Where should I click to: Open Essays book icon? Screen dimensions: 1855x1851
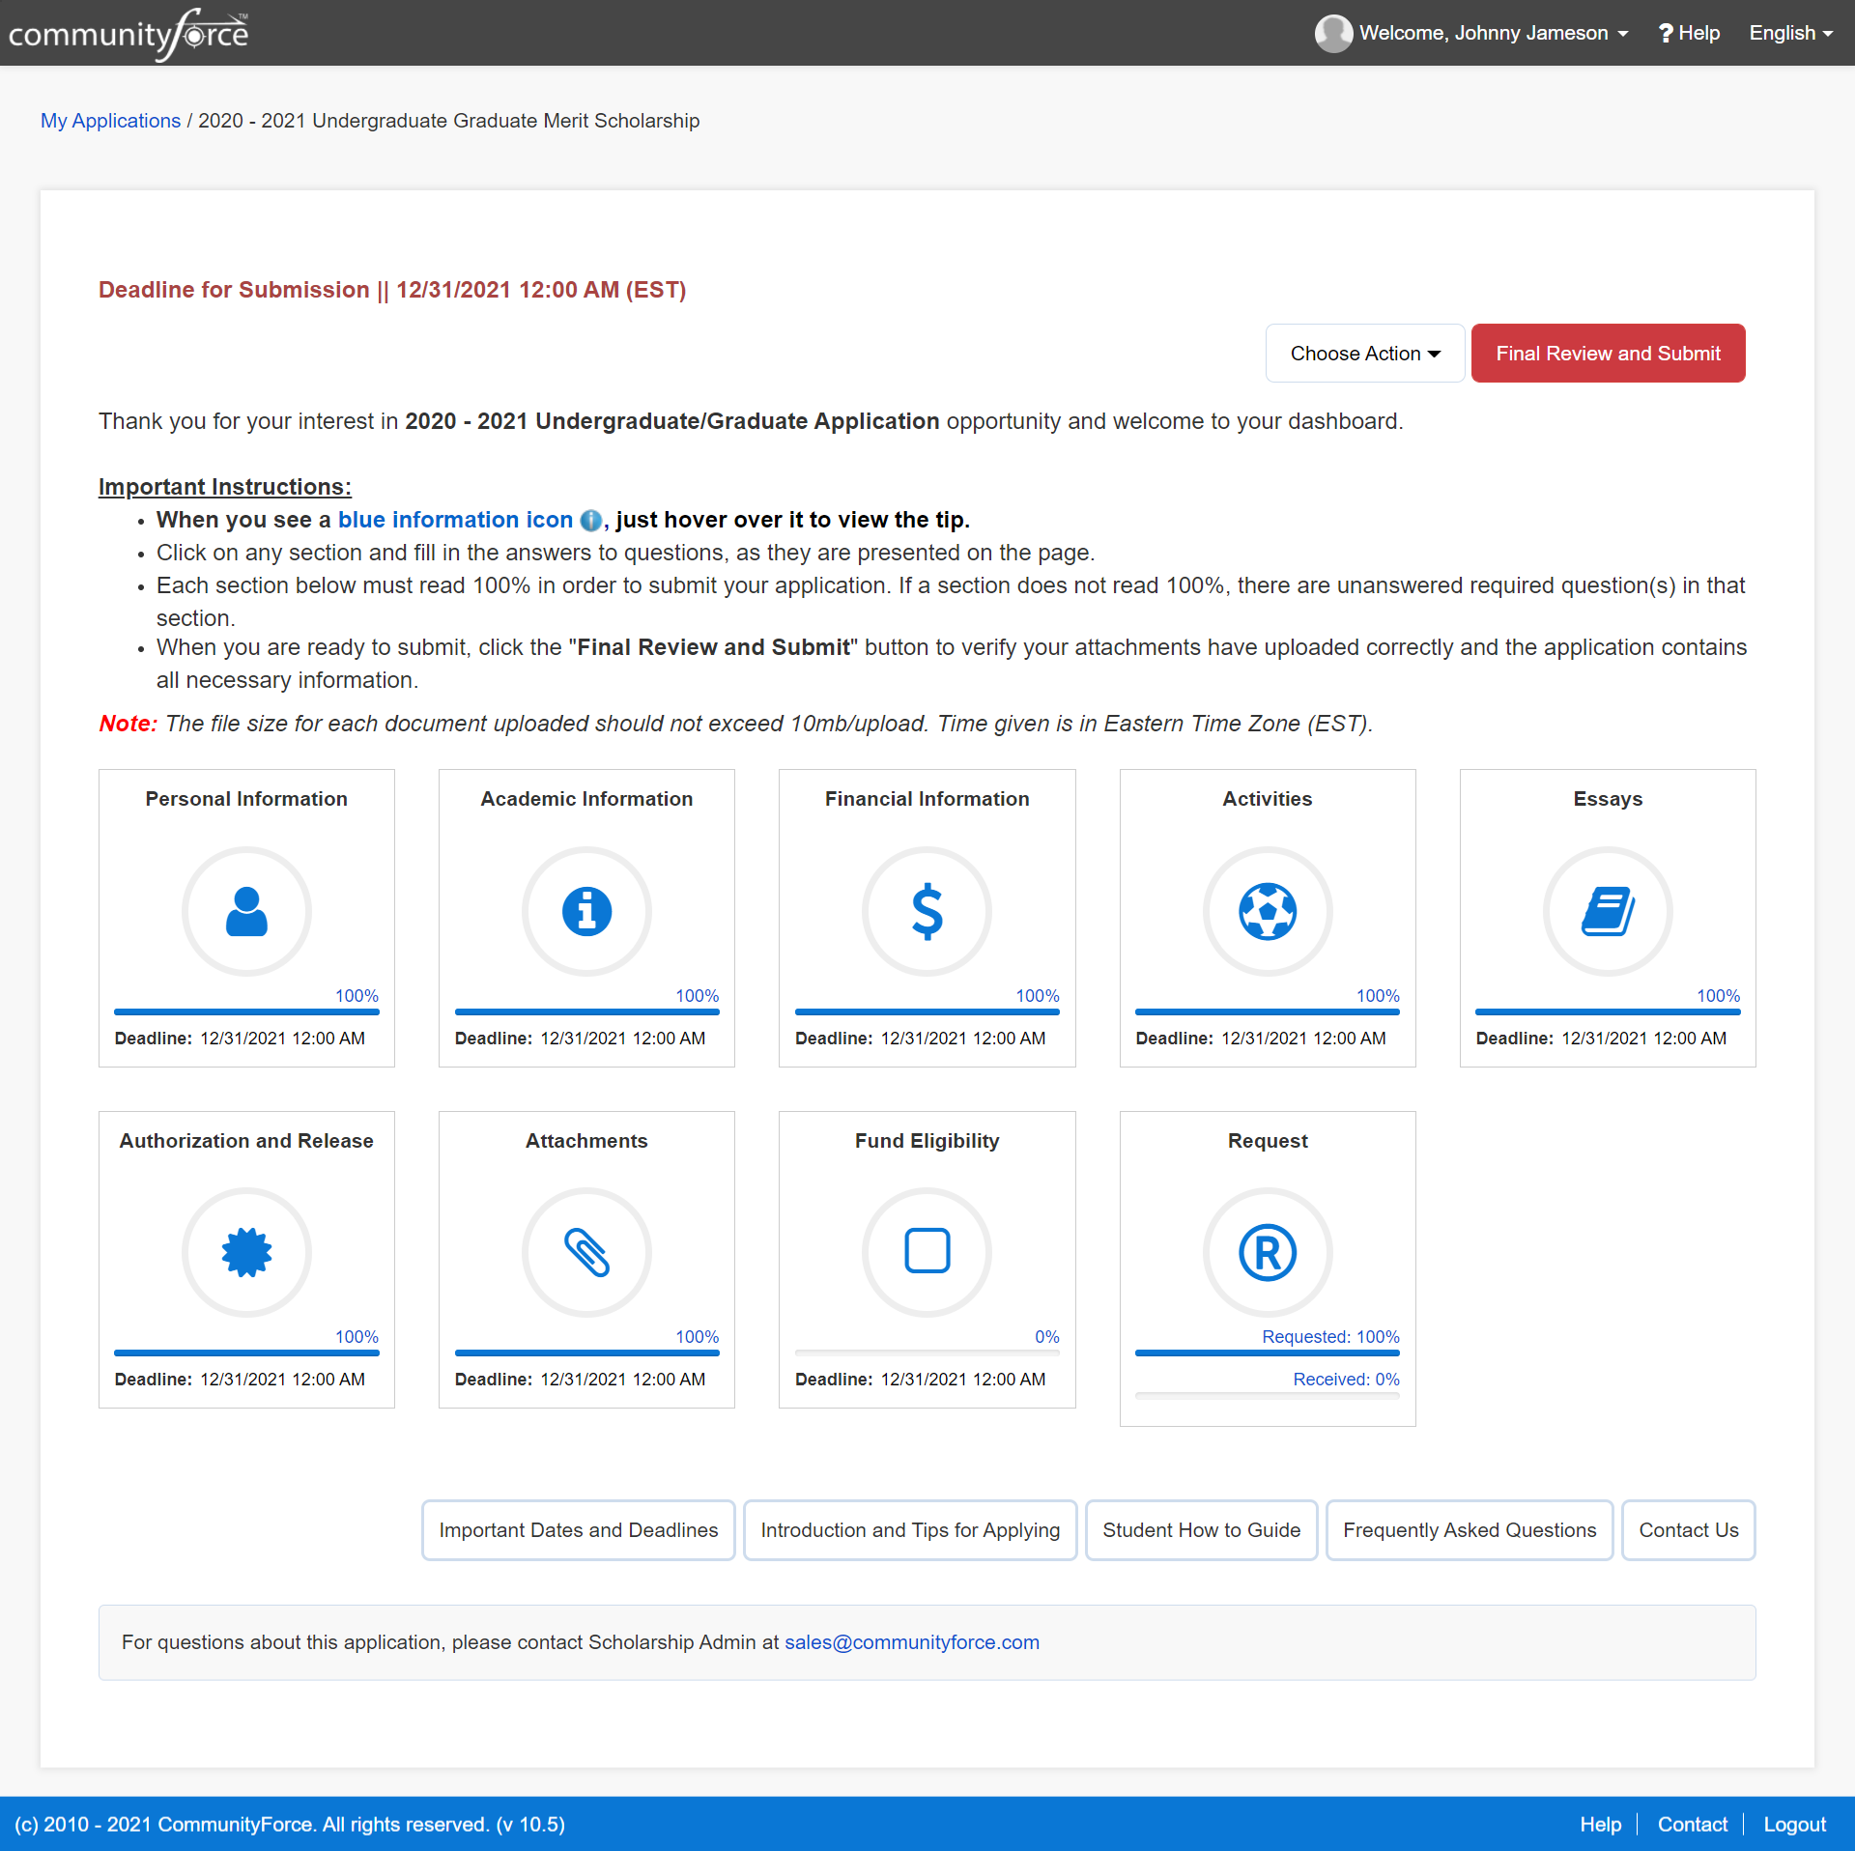[1607, 911]
